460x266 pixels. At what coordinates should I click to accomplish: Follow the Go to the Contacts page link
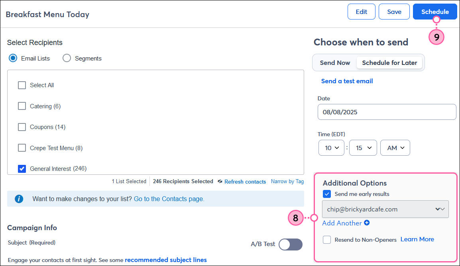[x=169, y=199]
